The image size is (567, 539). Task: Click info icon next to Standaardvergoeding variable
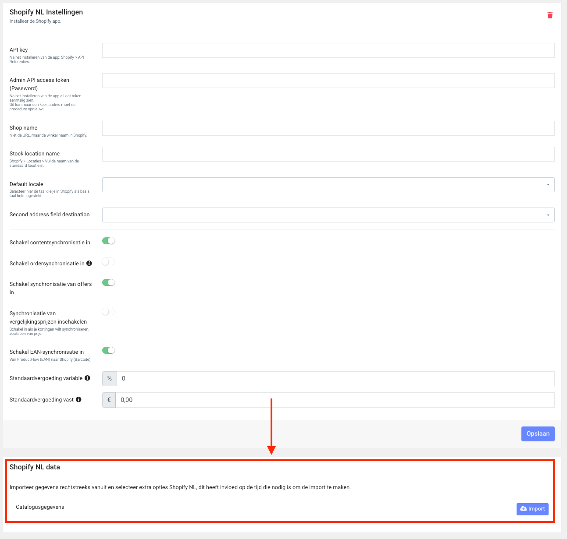point(87,378)
